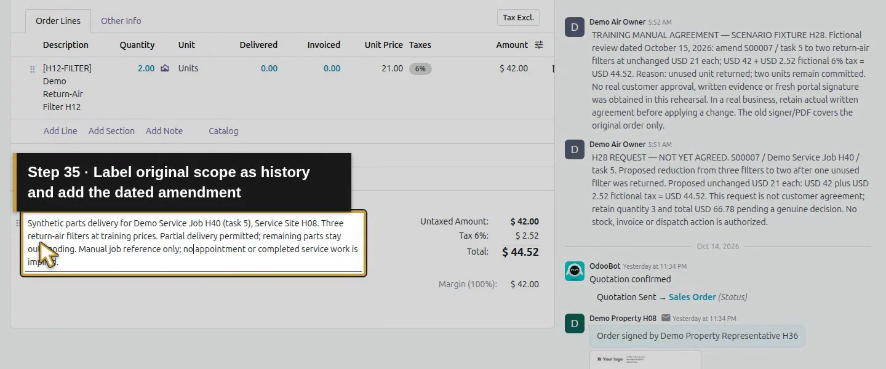
Task: Click the OdooBot avatar in the chatter
Action: (x=575, y=271)
